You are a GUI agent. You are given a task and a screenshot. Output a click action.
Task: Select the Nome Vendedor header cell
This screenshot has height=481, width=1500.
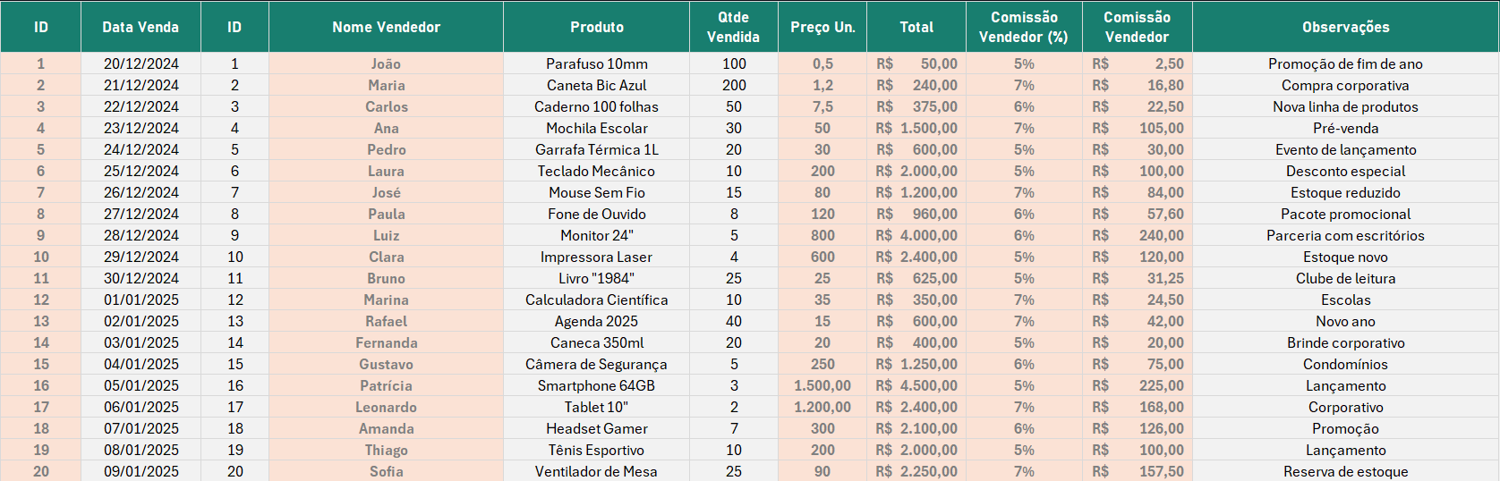386,27
